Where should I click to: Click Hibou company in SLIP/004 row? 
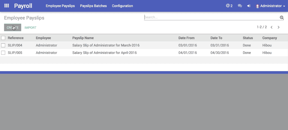pyautogui.click(x=267, y=45)
